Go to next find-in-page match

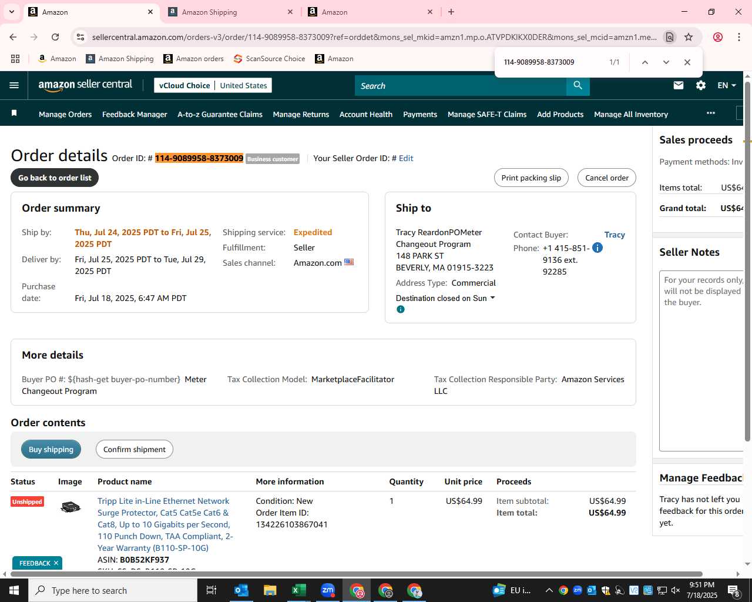[x=666, y=62]
